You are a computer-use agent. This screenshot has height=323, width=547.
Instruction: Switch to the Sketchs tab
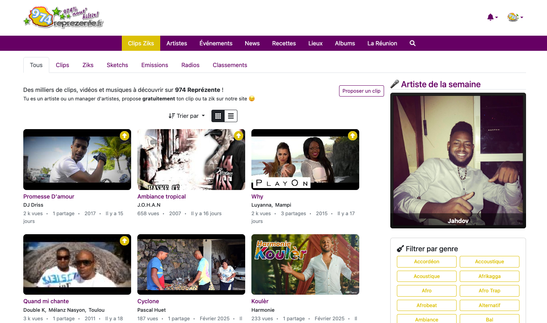117,65
